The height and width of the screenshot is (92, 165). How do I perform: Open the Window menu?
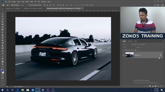coord(44,2)
